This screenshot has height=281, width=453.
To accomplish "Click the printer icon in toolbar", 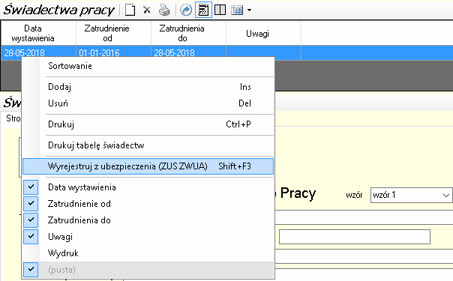I will pos(164,10).
